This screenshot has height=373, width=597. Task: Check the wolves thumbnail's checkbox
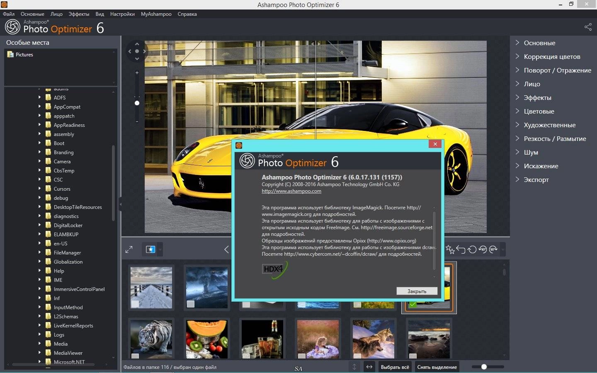tap(357, 356)
